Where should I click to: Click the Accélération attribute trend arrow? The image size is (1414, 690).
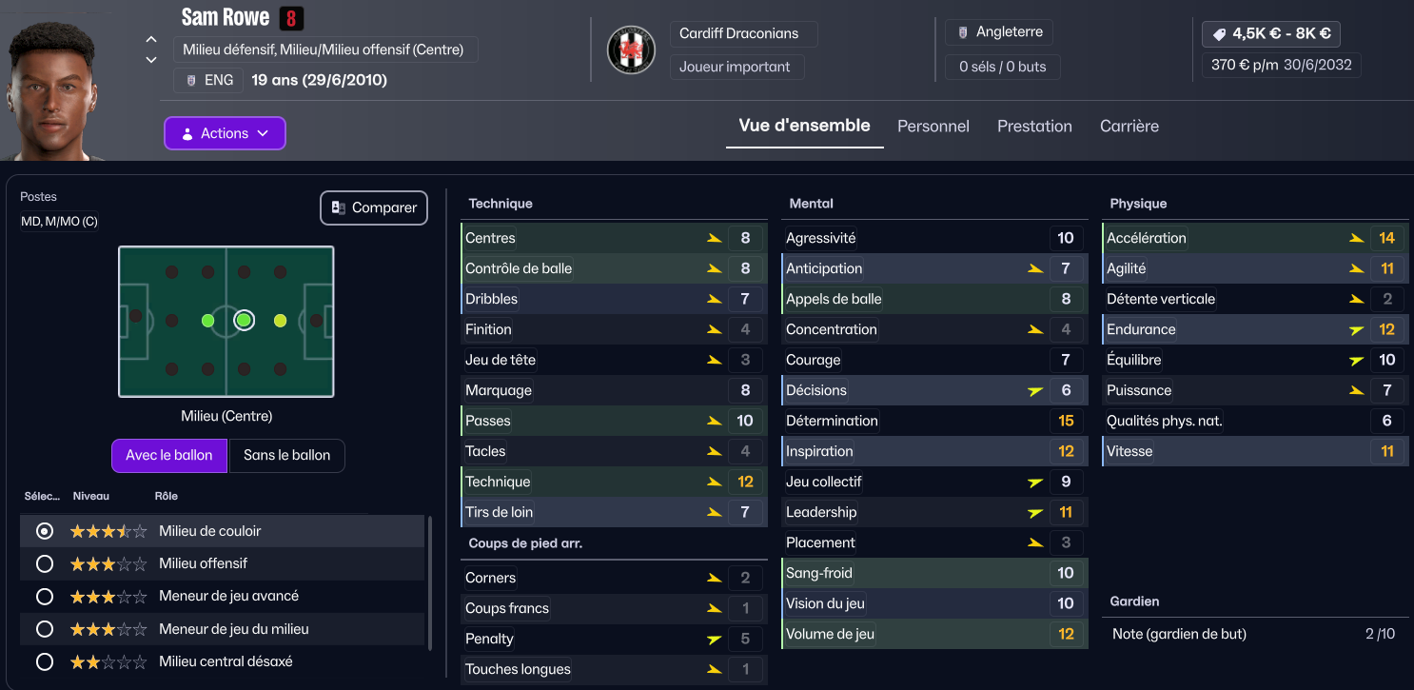(x=1356, y=238)
